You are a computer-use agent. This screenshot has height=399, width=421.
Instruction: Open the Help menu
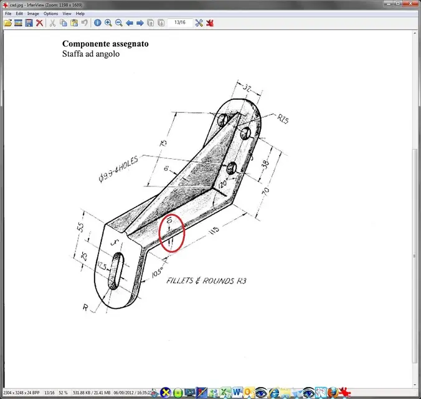(x=80, y=14)
